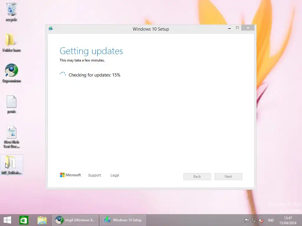Minimize the Windows 10 Setup window

point(229,28)
